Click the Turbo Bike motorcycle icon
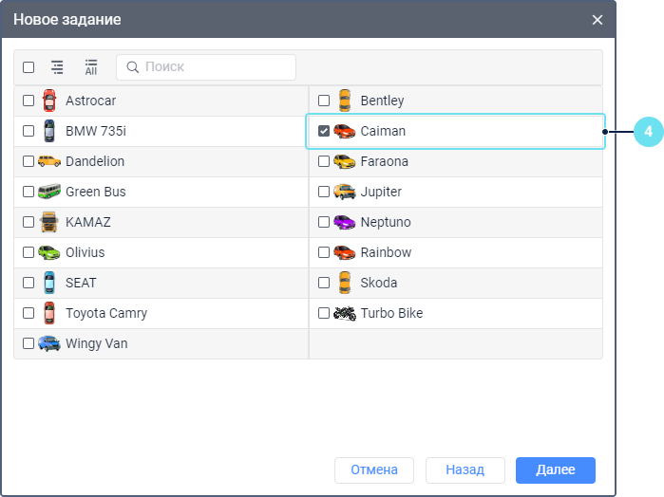The image size is (664, 497). coord(345,313)
